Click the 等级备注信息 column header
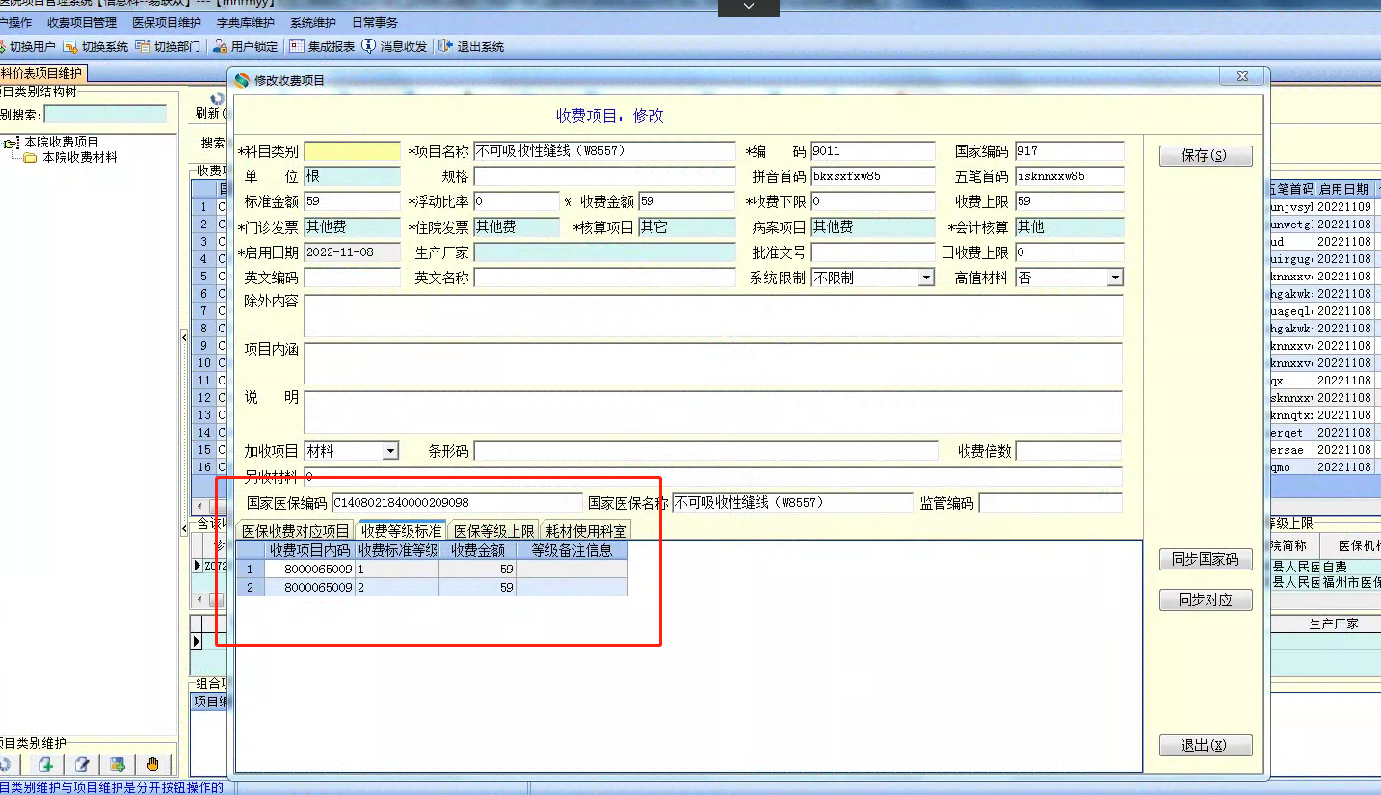This screenshot has height=795, width=1381. point(572,551)
